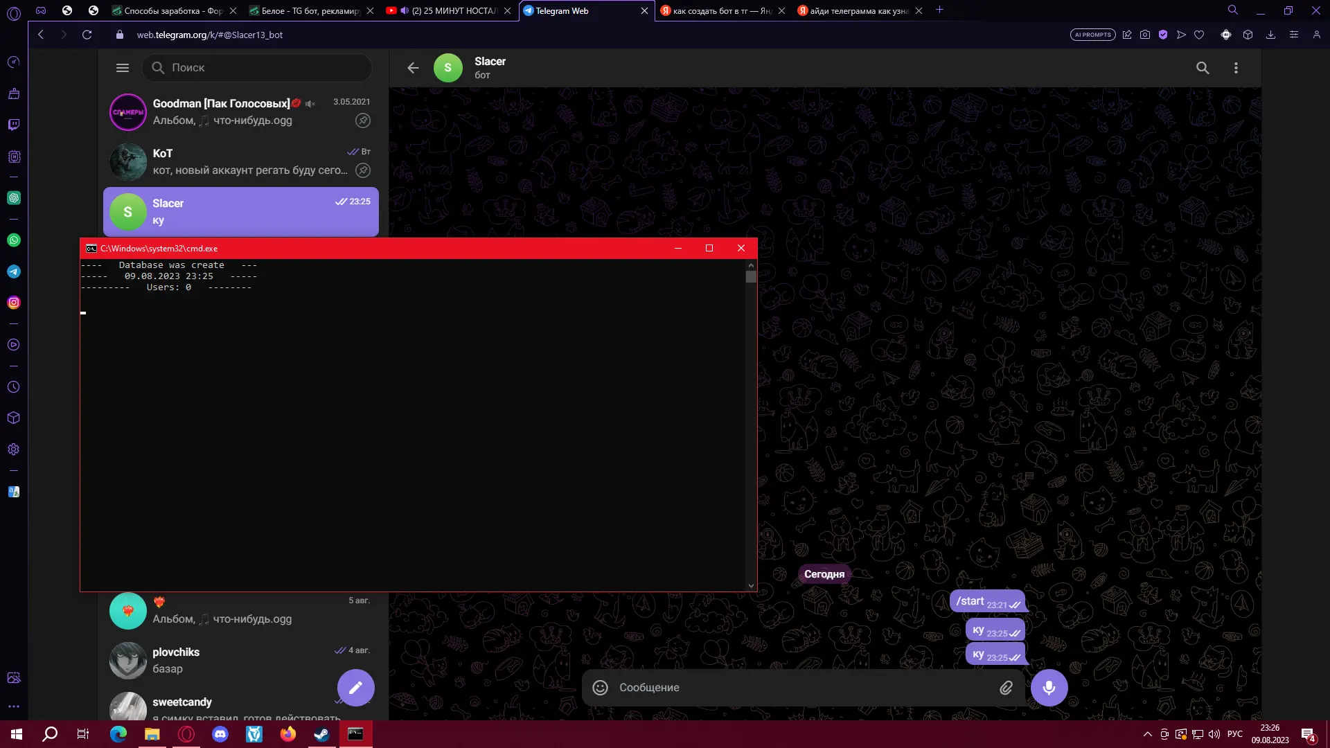Open the KoT chat

(241, 162)
